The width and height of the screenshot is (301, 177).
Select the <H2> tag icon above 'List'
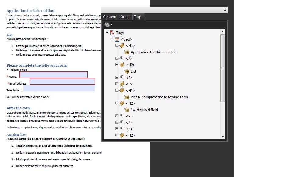pos(122,65)
